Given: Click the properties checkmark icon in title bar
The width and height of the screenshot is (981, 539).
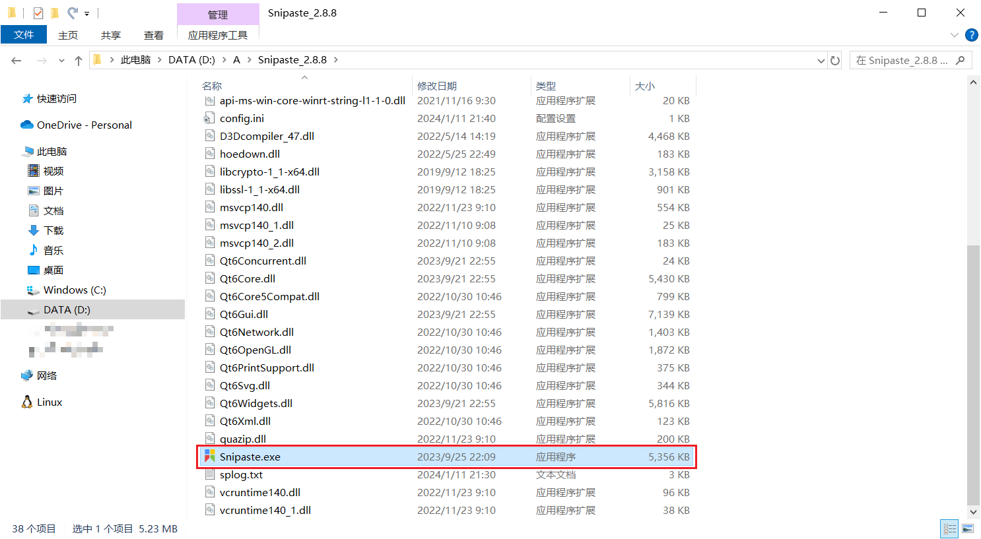Looking at the screenshot, I should (38, 13).
